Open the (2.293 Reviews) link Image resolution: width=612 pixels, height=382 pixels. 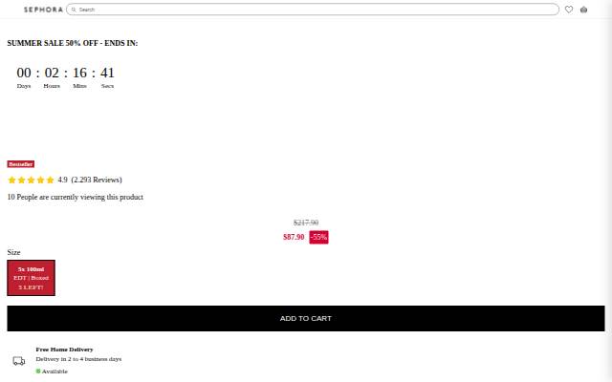pos(97,180)
